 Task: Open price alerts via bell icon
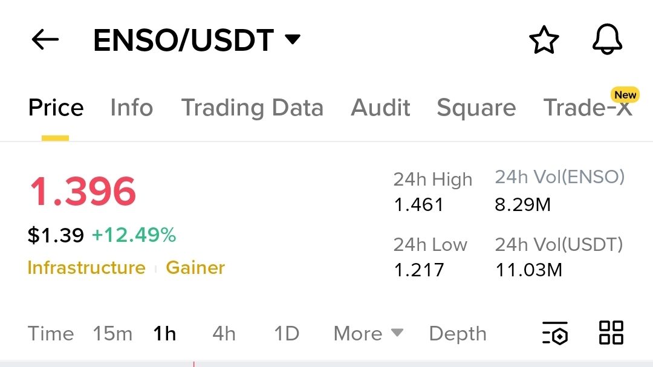[606, 41]
